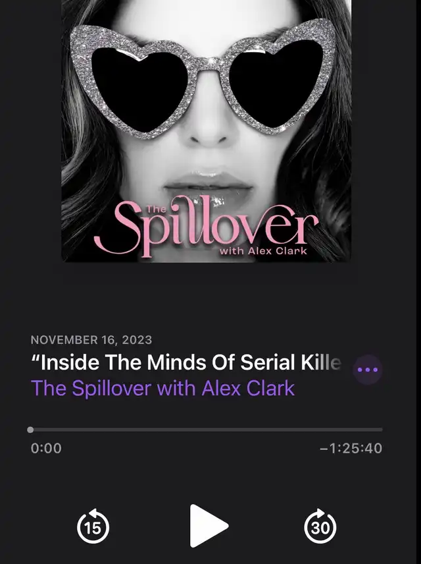Click the pink Spillover logo on artwork

207,226
